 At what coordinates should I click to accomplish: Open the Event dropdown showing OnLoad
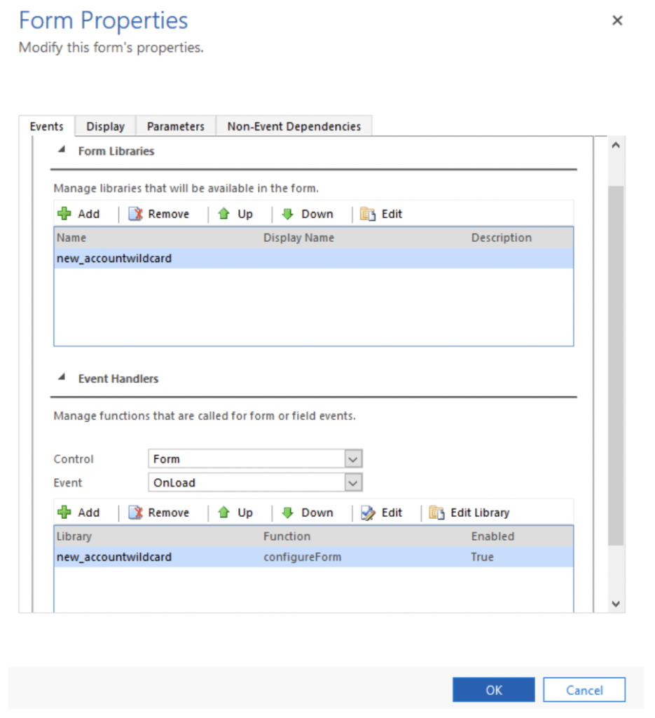click(x=354, y=482)
